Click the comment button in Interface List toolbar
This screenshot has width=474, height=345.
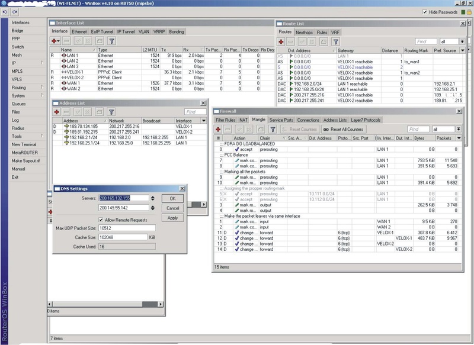[x=100, y=41]
